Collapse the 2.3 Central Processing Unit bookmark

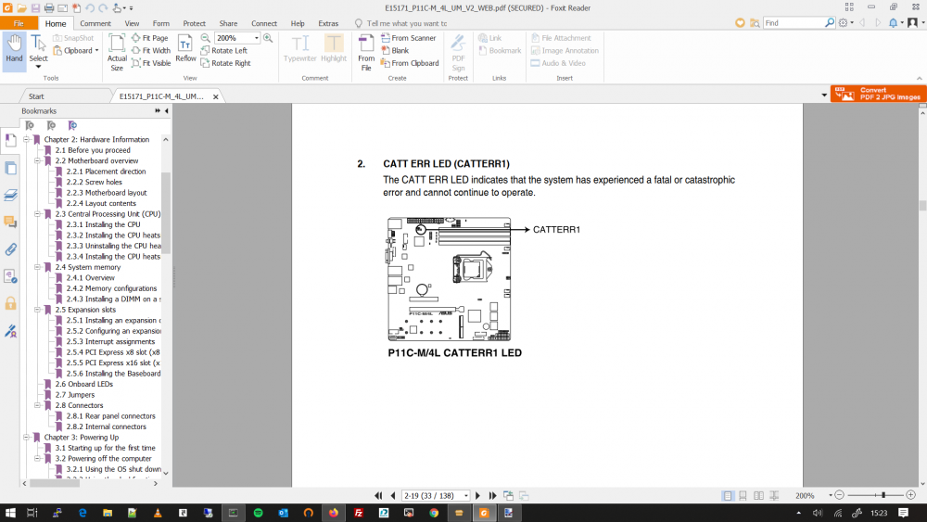click(x=37, y=214)
